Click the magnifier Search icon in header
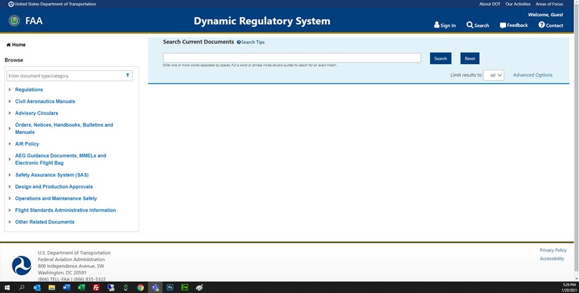Viewport: 579px width, 293px height. coord(469,25)
